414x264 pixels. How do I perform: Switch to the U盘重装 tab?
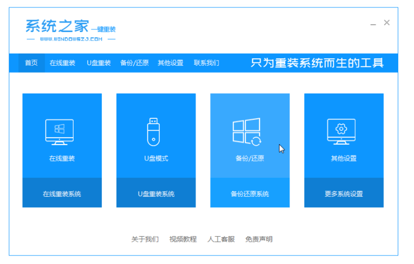[x=99, y=63]
